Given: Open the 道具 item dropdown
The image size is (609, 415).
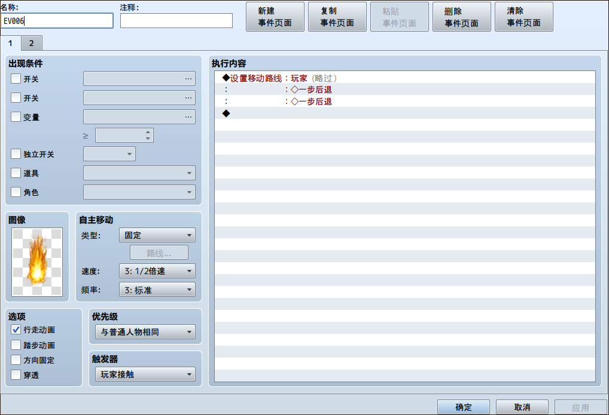Looking at the screenshot, I should [x=139, y=173].
